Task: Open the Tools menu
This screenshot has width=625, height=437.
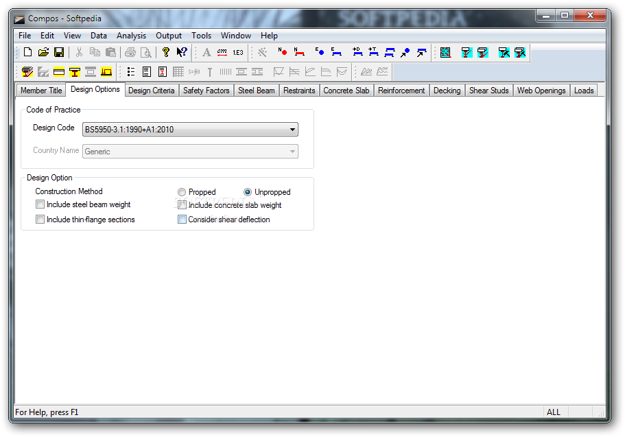Action: (201, 36)
